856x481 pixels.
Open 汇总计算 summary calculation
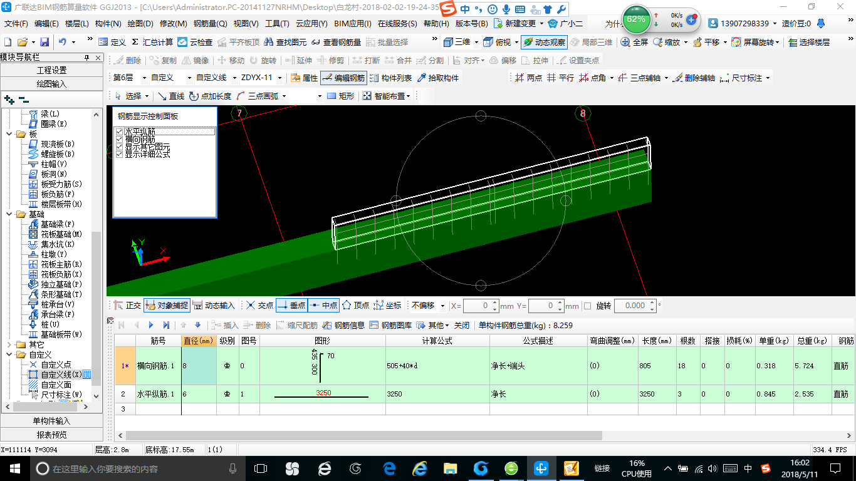[152, 42]
